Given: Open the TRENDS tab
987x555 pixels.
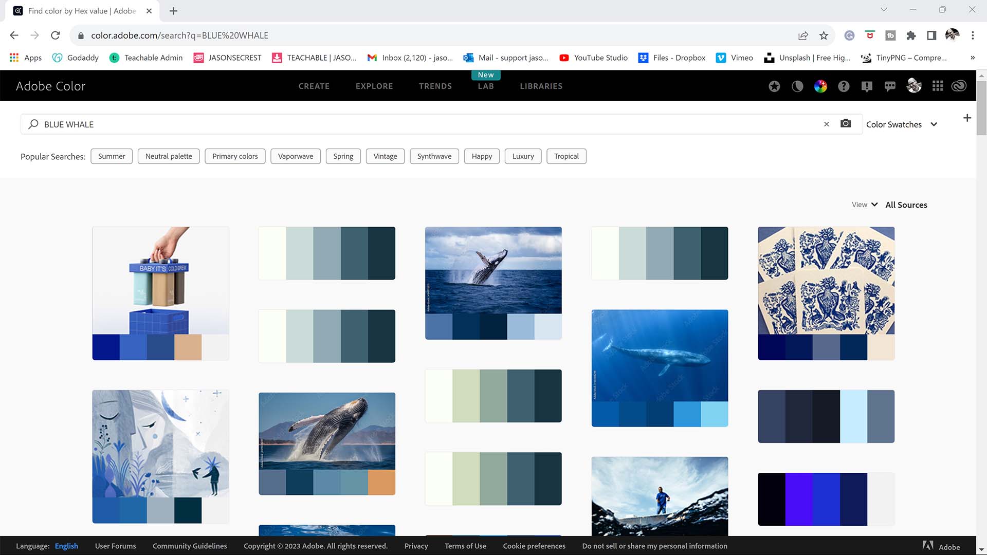Looking at the screenshot, I should click(x=435, y=86).
